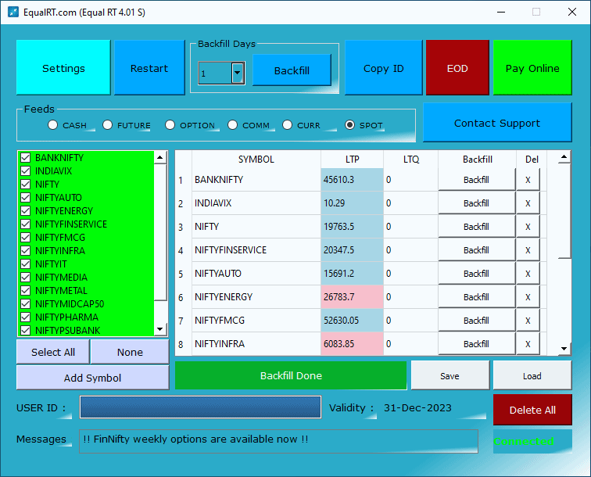Click the LTP value 45610.3
The height and width of the screenshot is (477, 591).
(x=352, y=180)
